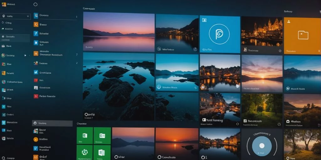Open the large rocky shoreline photo tile
Viewport: 321px width, 160px height.
click(x=119, y=87)
